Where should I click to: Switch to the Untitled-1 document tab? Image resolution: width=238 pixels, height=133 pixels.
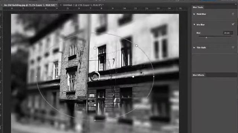pos(83,5)
